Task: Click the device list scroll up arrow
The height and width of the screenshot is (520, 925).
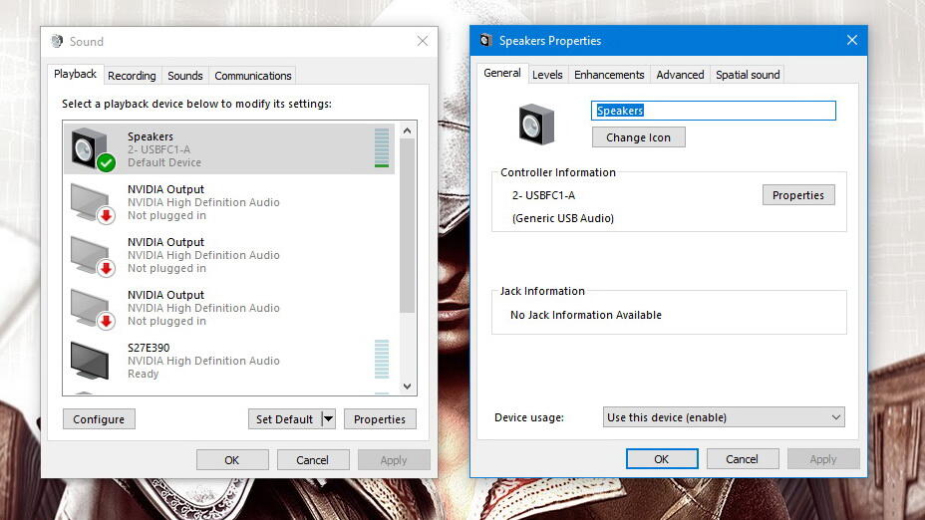Action: coord(407,130)
